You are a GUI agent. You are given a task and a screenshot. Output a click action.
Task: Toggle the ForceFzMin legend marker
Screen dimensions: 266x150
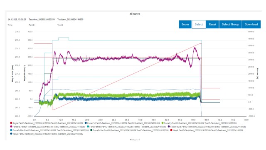point(11,130)
